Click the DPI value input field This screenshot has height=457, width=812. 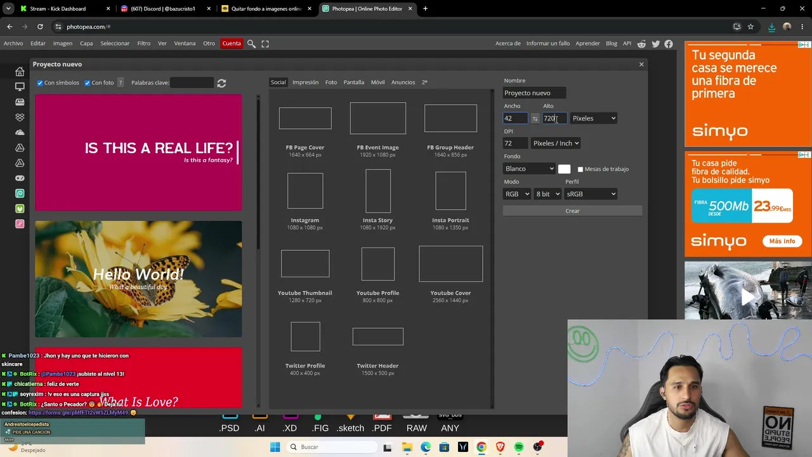point(516,143)
